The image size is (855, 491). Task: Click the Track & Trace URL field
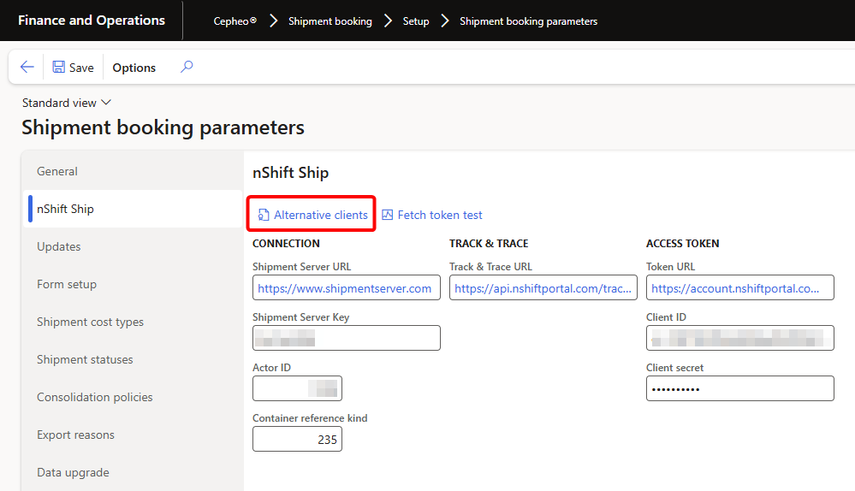543,288
